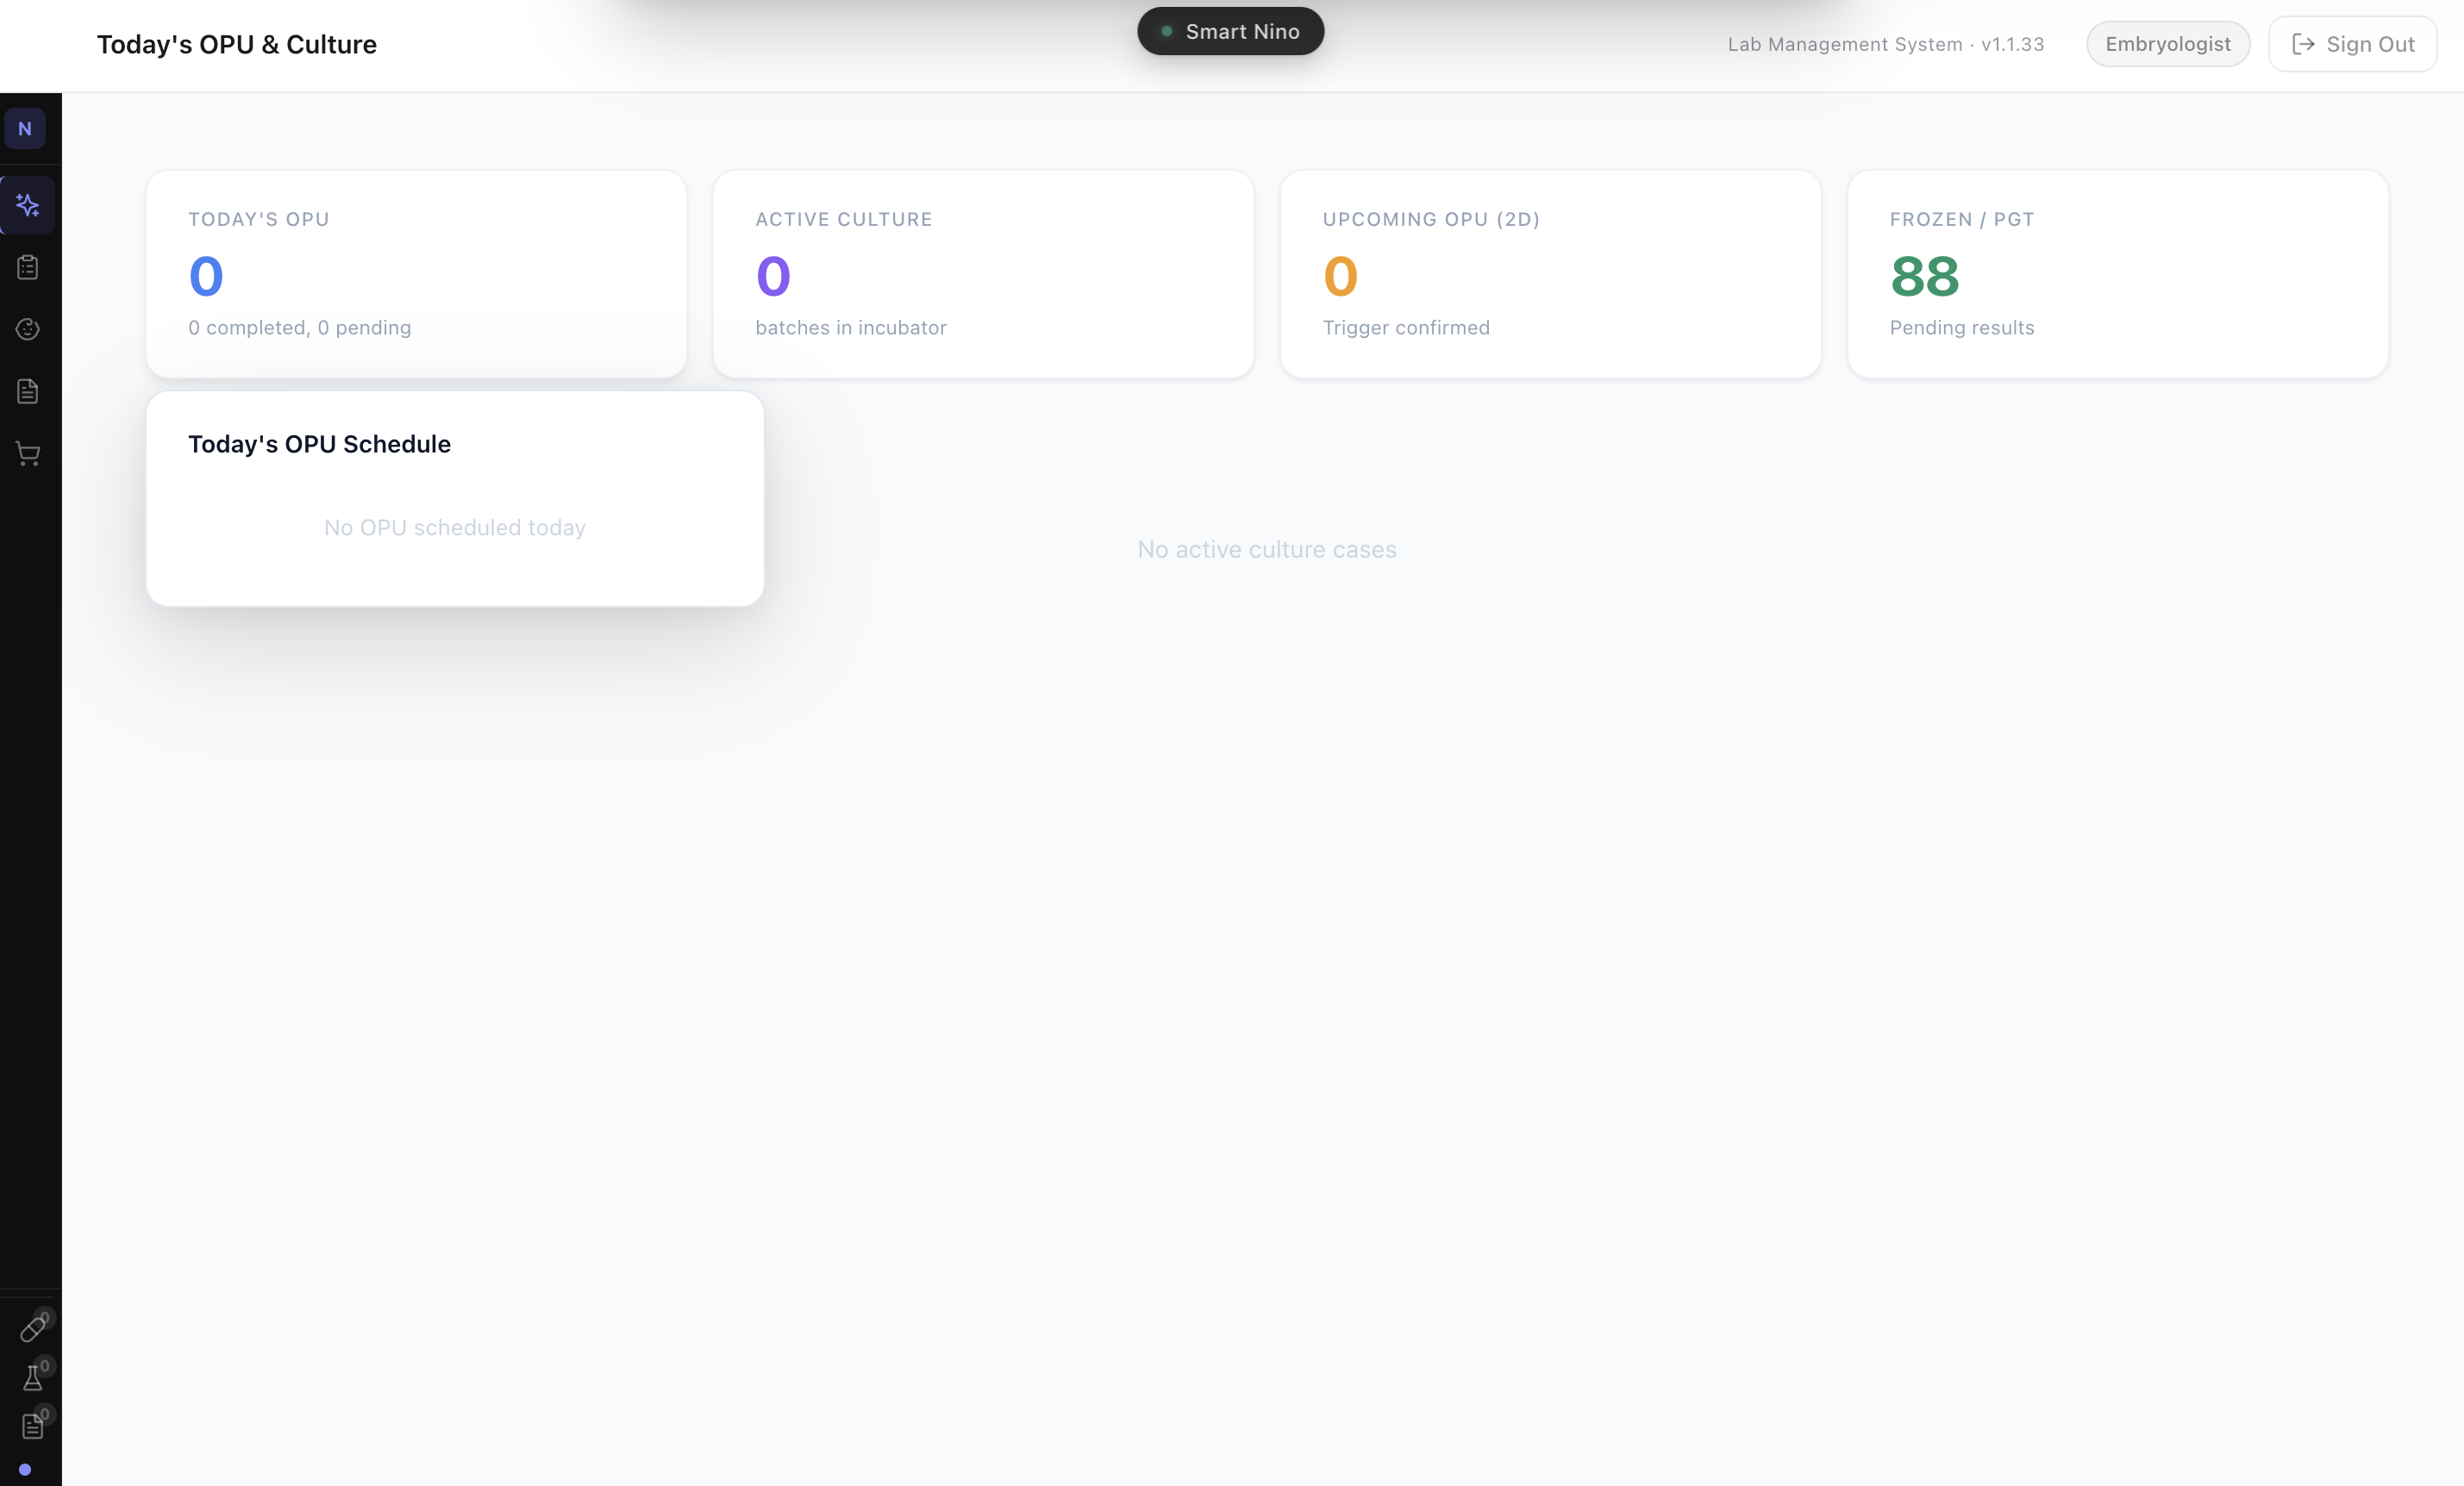The height and width of the screenshot is (1486, 2464).
Task: Open the sparkles dashboard sidebar icon
Action: coord(28,206)
